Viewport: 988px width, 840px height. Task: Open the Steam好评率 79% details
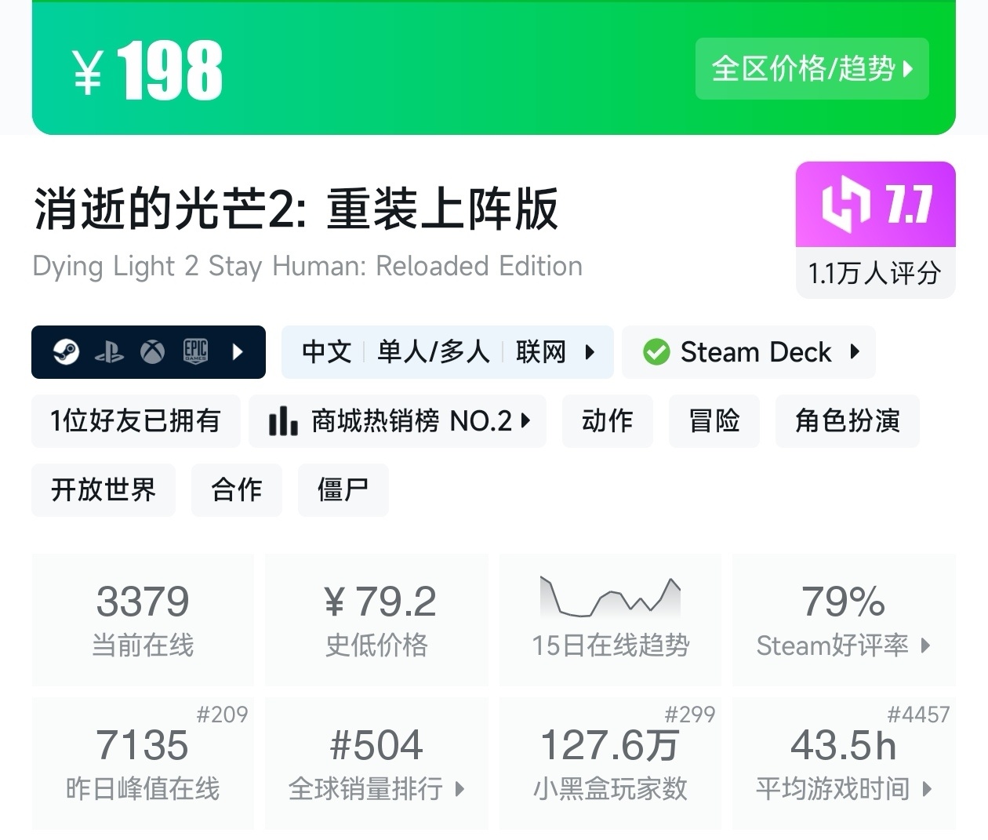[x=843, y=620]
